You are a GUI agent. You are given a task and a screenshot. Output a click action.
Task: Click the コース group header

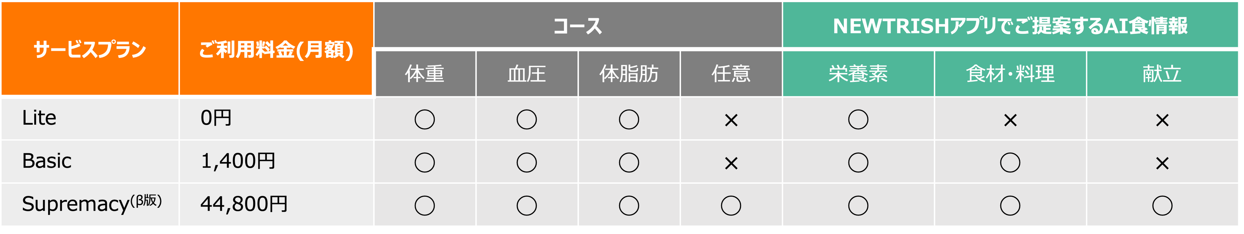pos(578,26)
